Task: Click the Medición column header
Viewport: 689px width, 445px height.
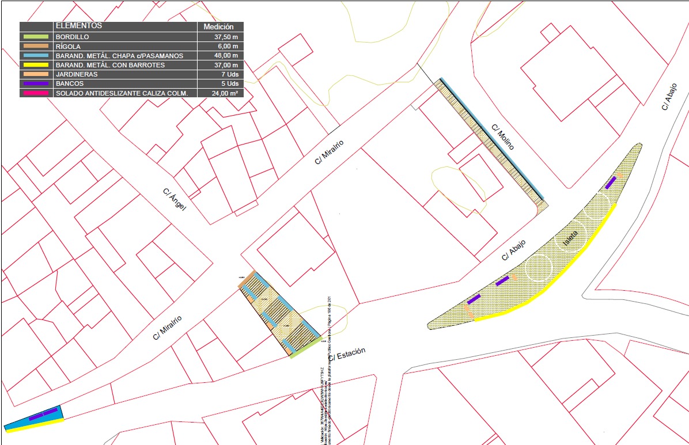Action: [x=218, y=27]
